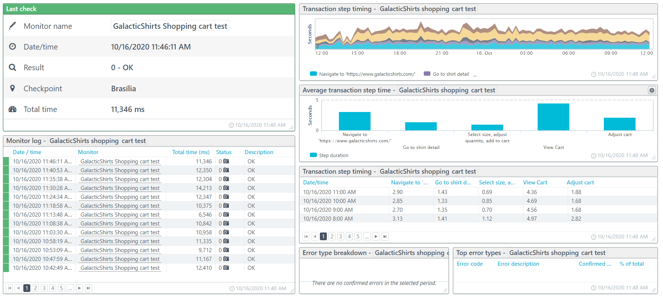Viewport: 663px width, 299px height.
Task: Open more pages ellipsis in Transaction timing pager
Action: (367, 237)
